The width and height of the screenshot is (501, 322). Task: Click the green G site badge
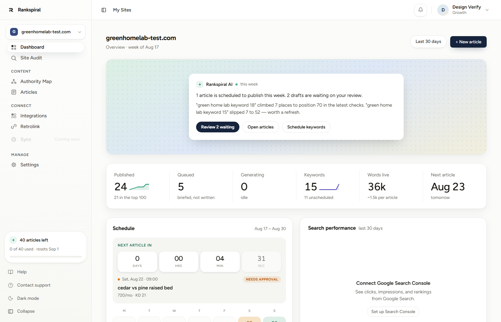14,32
